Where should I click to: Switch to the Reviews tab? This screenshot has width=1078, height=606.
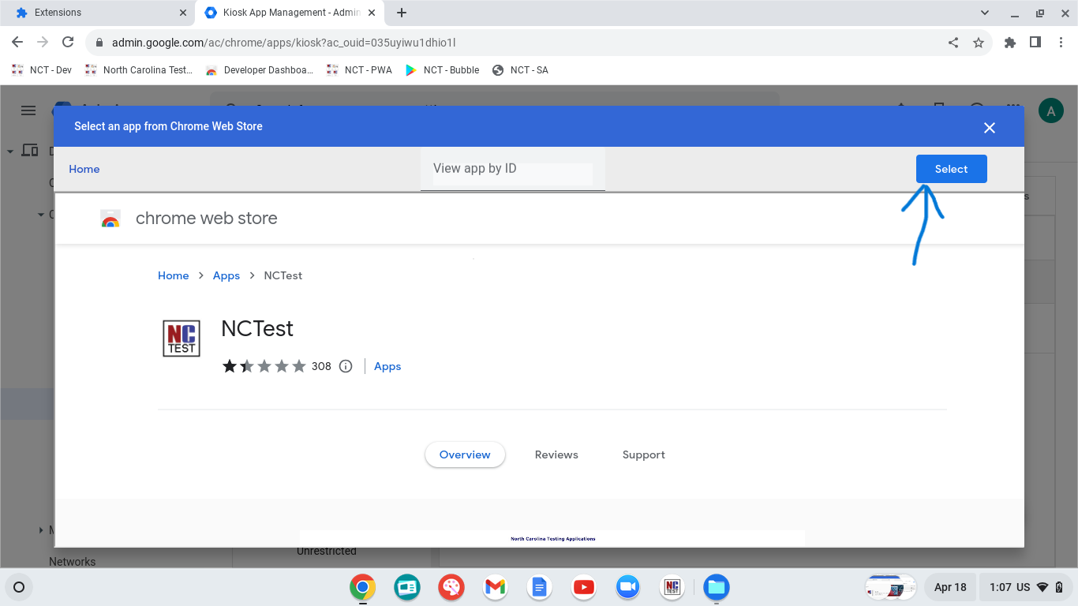coord(556,454)
